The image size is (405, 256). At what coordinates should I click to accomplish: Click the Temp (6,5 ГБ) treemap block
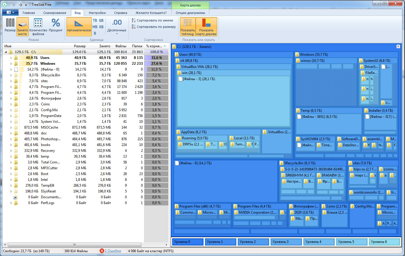[328, 121]
